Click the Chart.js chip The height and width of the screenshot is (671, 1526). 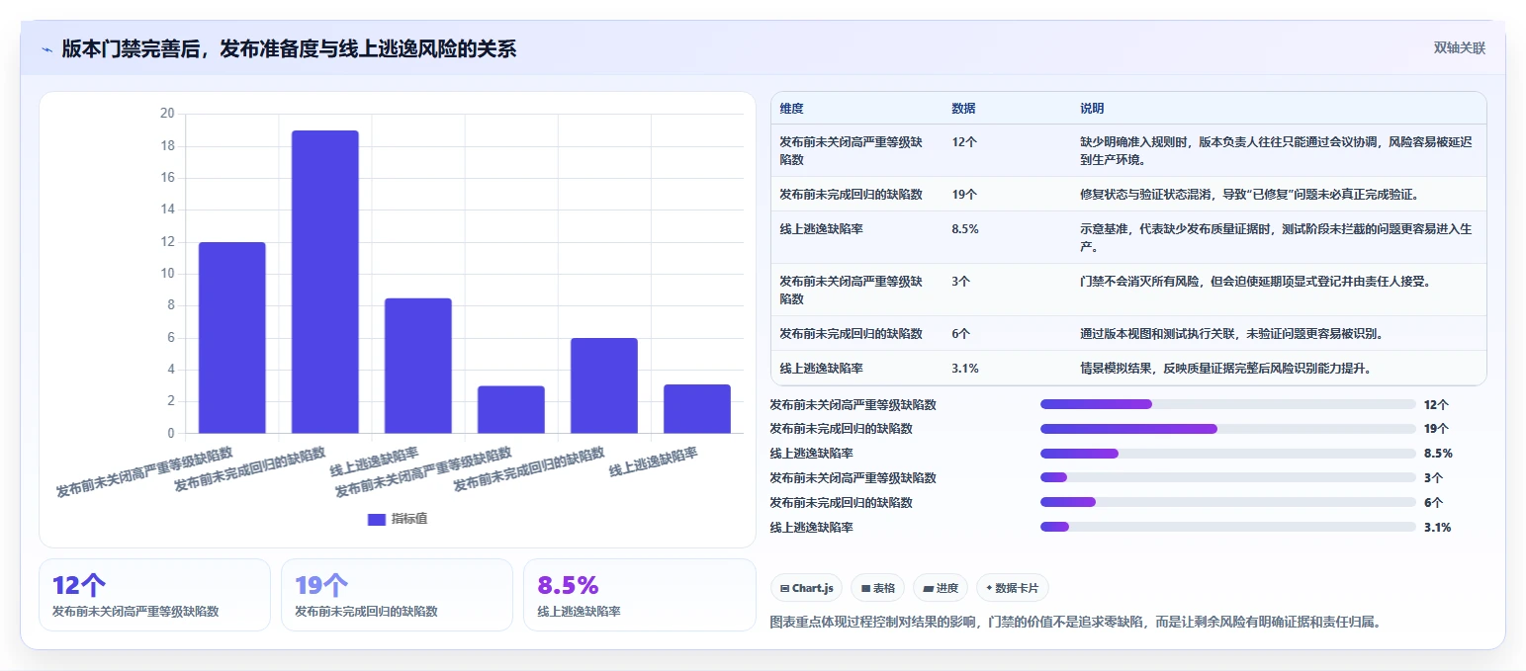point(806,588)
